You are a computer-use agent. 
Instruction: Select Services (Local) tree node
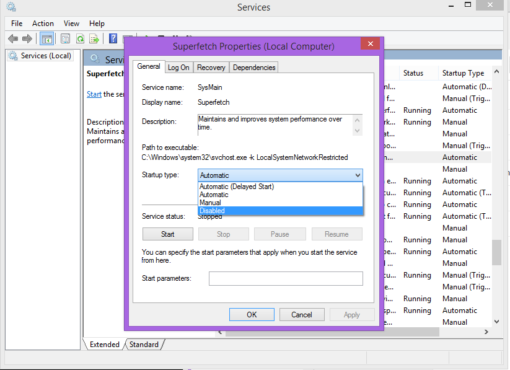coord(40,56)
